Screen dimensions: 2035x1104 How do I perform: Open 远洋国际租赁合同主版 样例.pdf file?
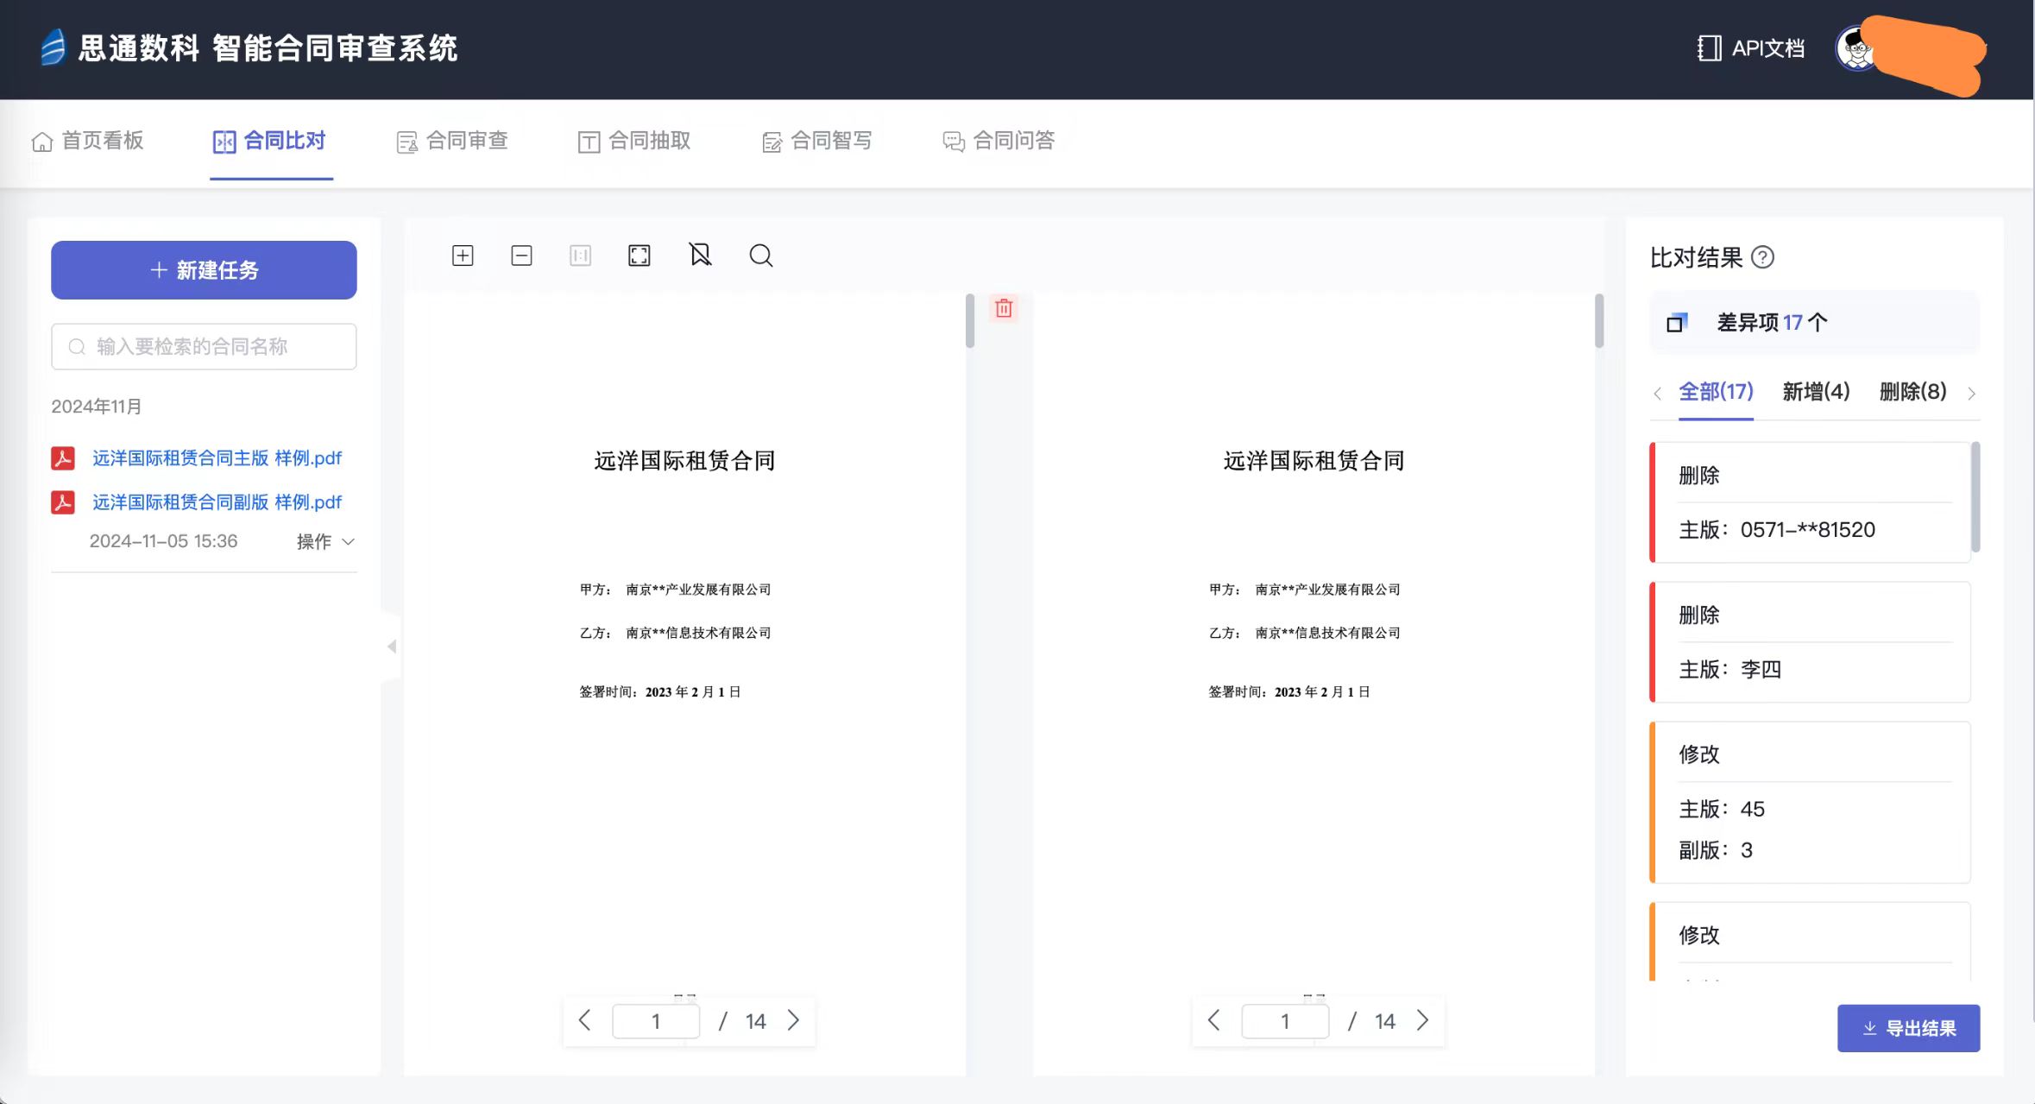click(217, 458)
